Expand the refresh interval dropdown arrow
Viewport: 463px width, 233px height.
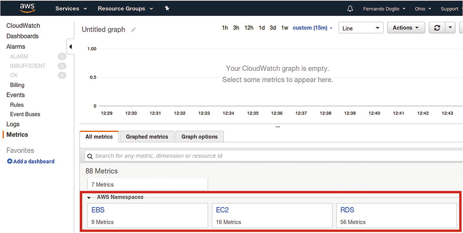[x=450, y=28]
